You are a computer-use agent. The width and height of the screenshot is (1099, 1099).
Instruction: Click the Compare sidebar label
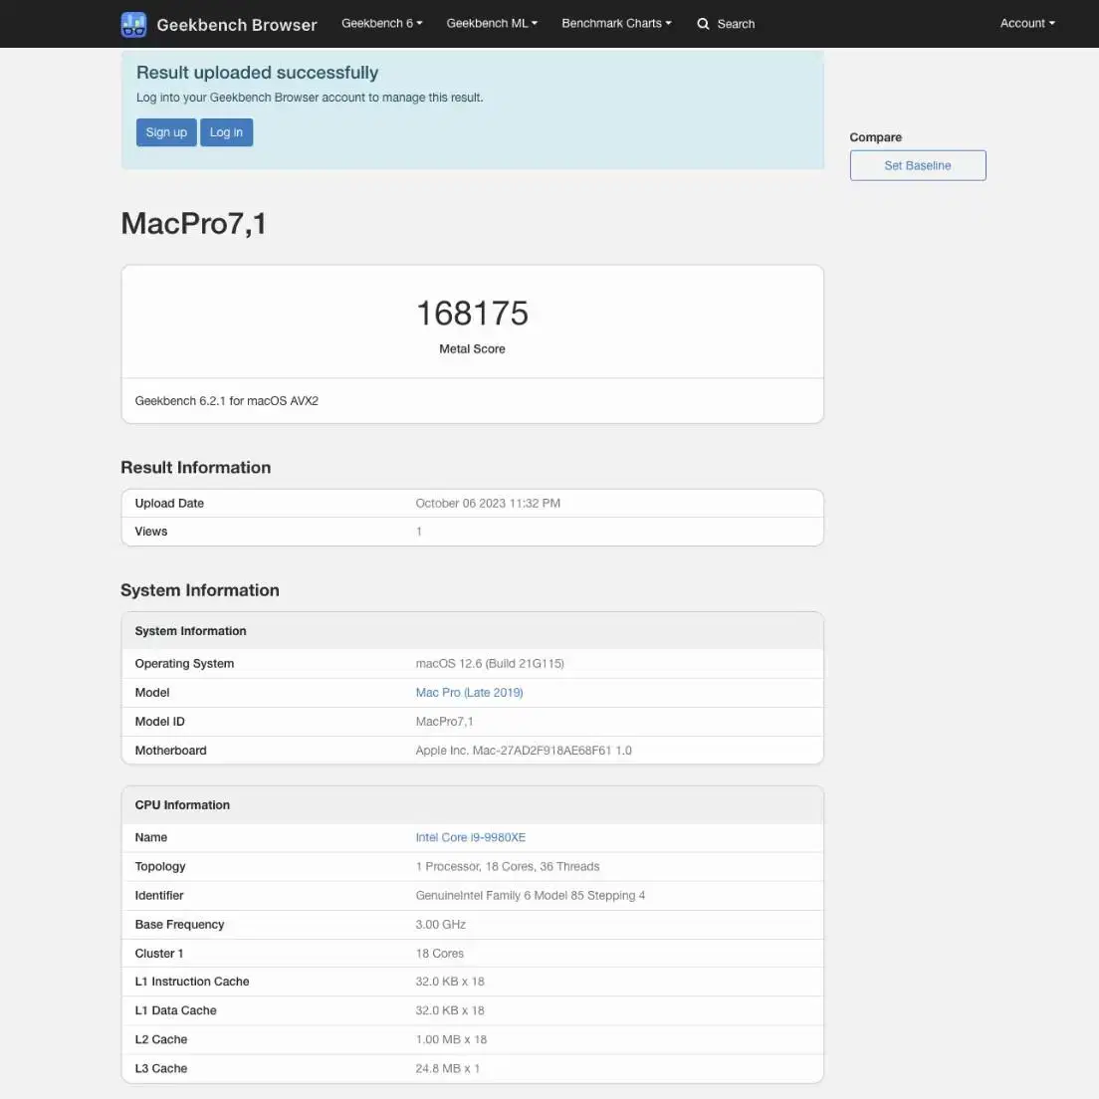click(875, 137)
